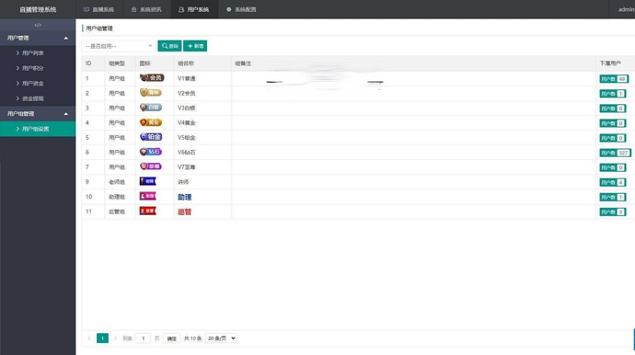The image size is (635, 355).
Task: Switch to the 直播系统 top tab
Action: point(98,9)
